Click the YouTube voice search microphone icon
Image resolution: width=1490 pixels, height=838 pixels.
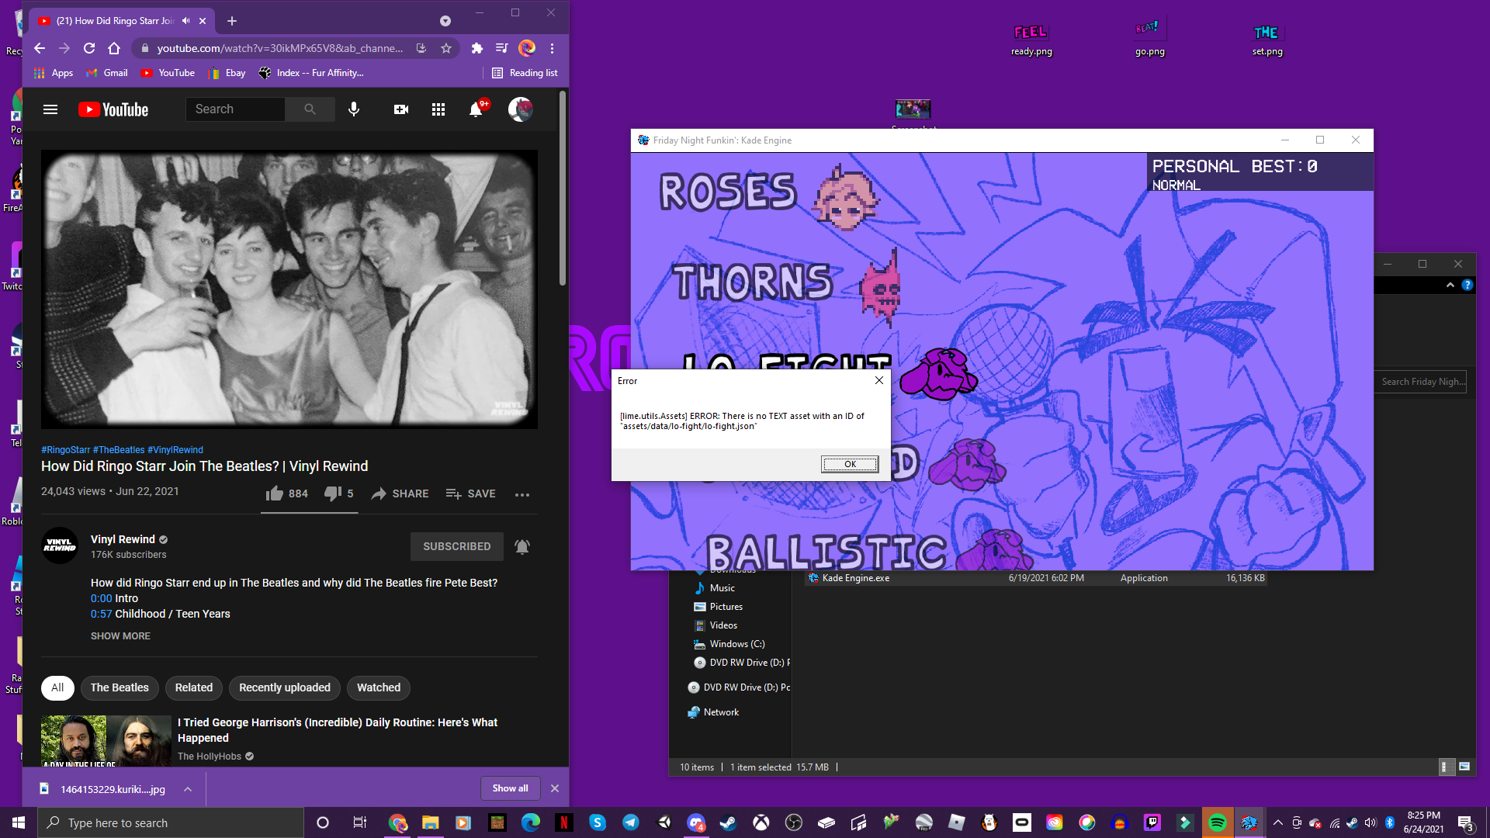coord(354,109)
